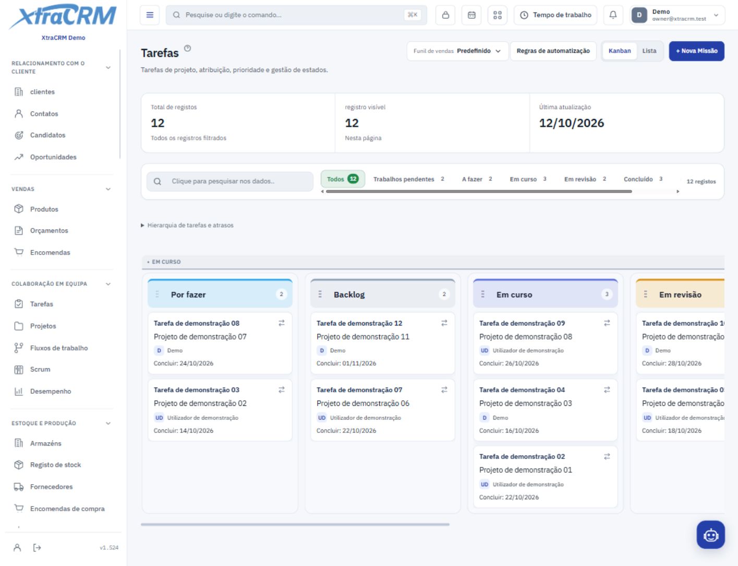The width and height of the screenshot is (738, 566).
Task: Click move icon on Tarefa de demonstração 09
Action: [607, 323]
